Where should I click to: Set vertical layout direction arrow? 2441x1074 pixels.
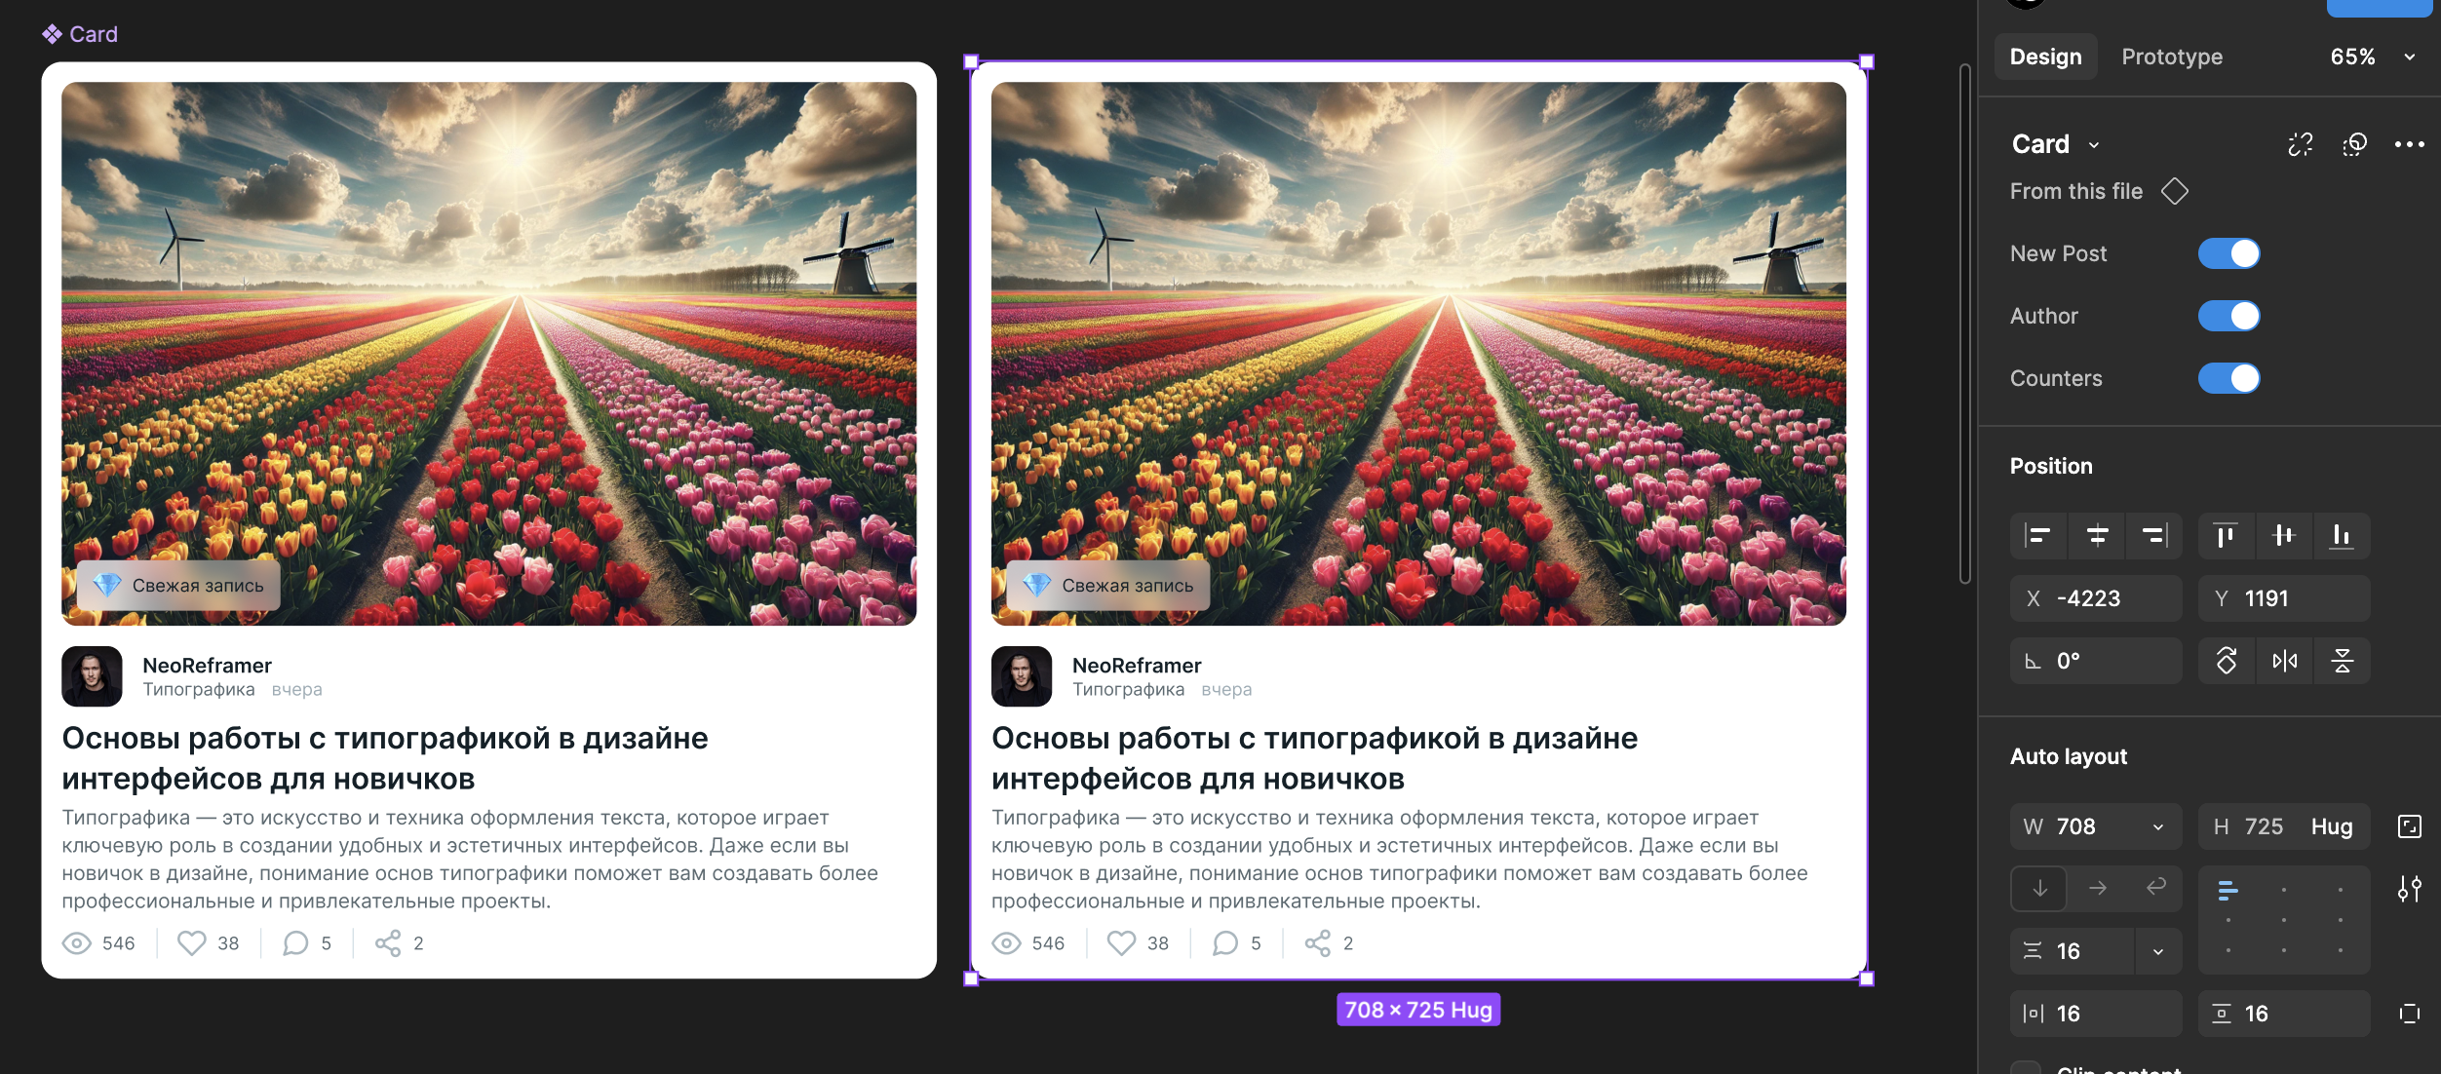pos(2039,889)
